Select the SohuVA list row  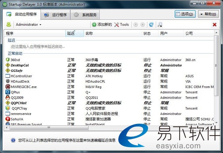tap(17, 119)
